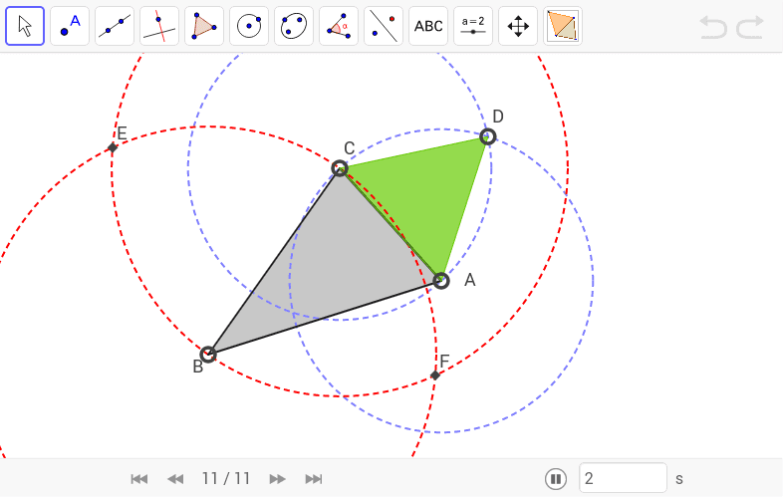Jump to last construction step
Screen dimensions: 784x498
click(314, 479)
